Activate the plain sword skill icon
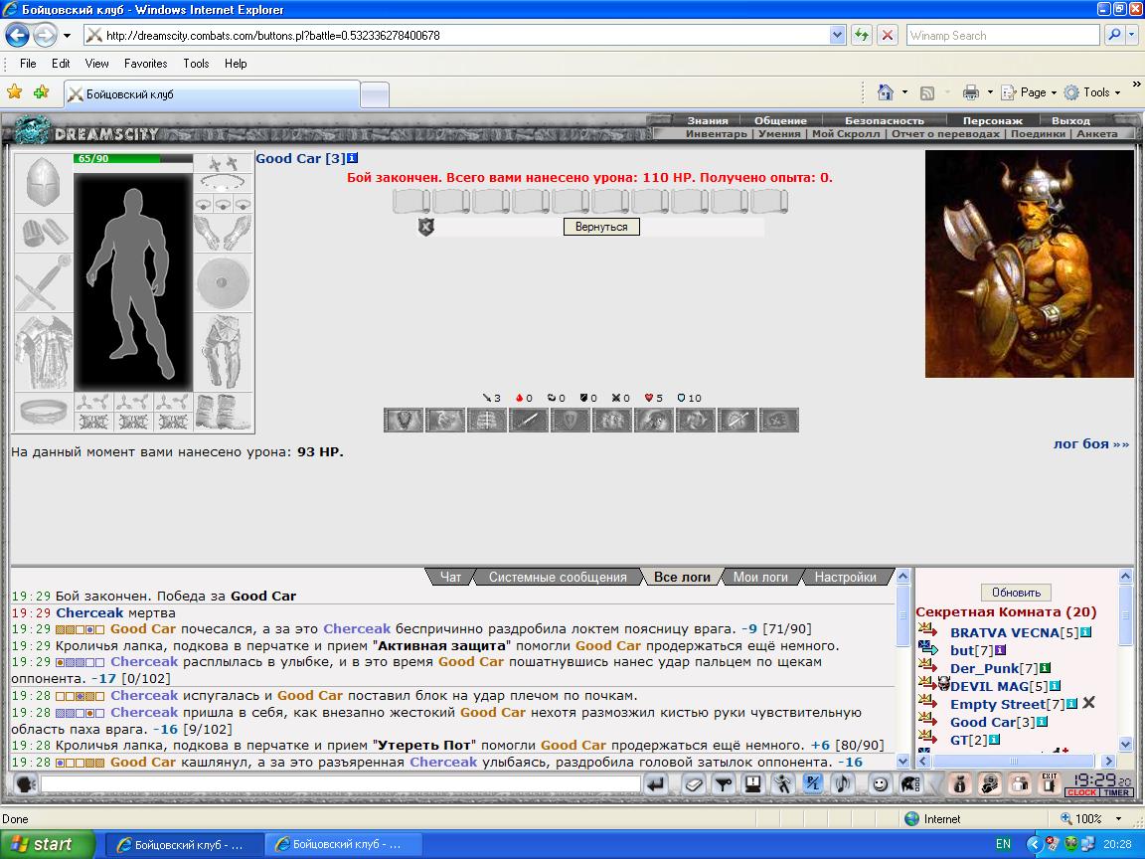The image size is (1145, 859). pos(528,420)
